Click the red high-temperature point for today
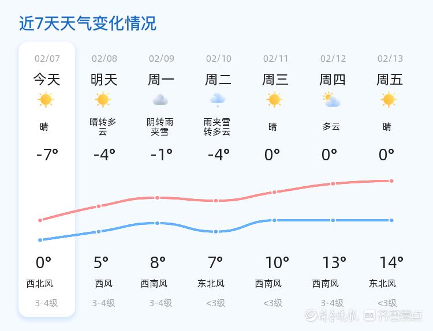The height and width of the screenshot is (331, 433). 40,220
